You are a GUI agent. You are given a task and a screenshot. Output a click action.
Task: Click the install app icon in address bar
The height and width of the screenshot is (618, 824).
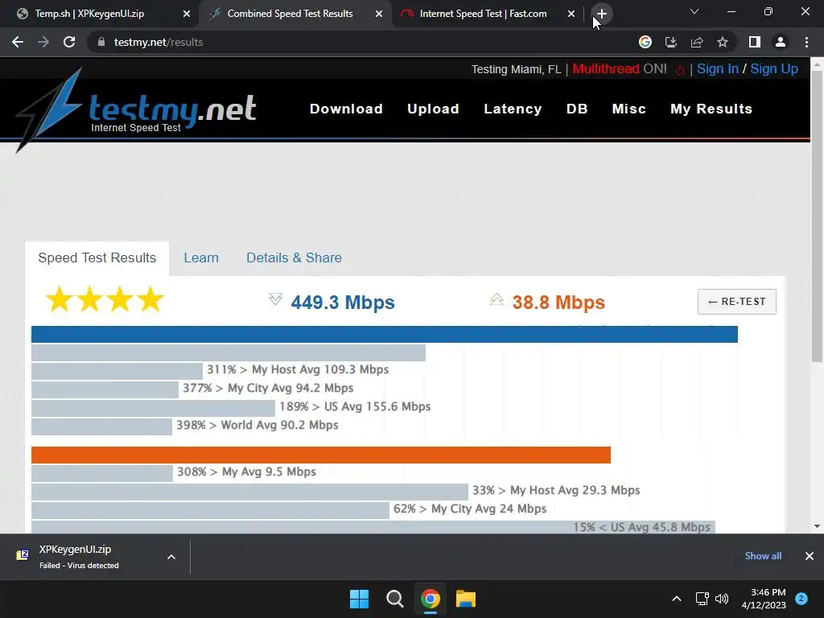tap(671, 42)
